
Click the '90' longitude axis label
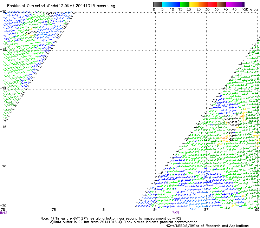tap(257, 210)
